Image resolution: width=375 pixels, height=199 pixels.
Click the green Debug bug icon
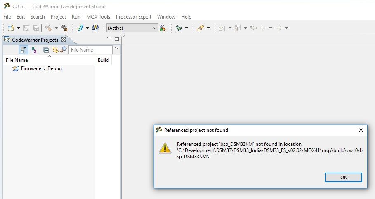[x=179, y=28]
